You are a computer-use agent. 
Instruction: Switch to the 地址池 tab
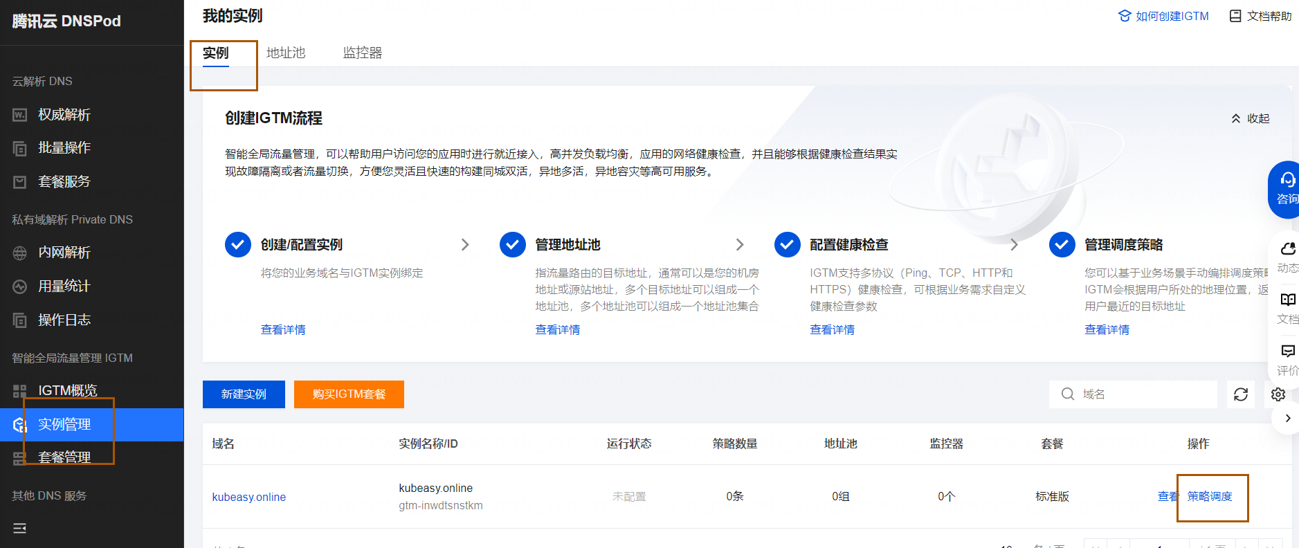click(286, 53)
